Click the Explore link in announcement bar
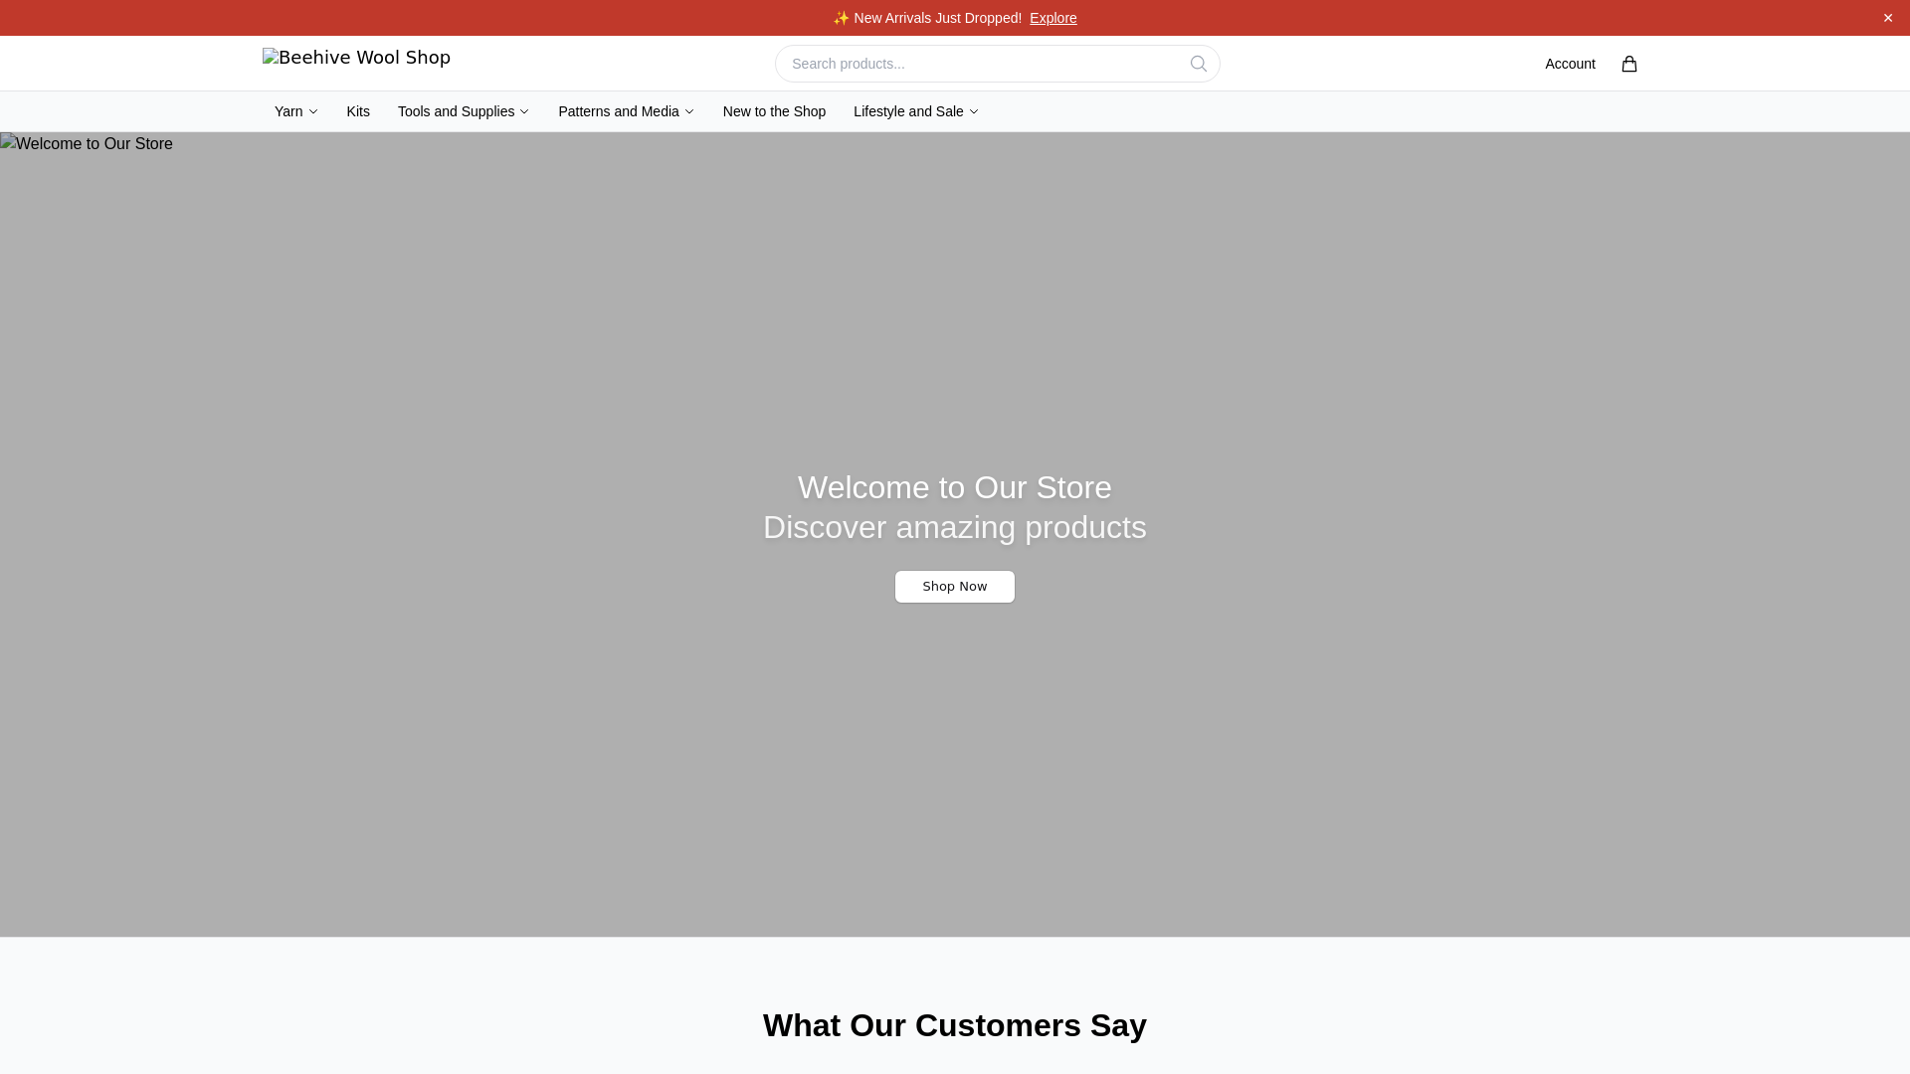 [1052, 18]
